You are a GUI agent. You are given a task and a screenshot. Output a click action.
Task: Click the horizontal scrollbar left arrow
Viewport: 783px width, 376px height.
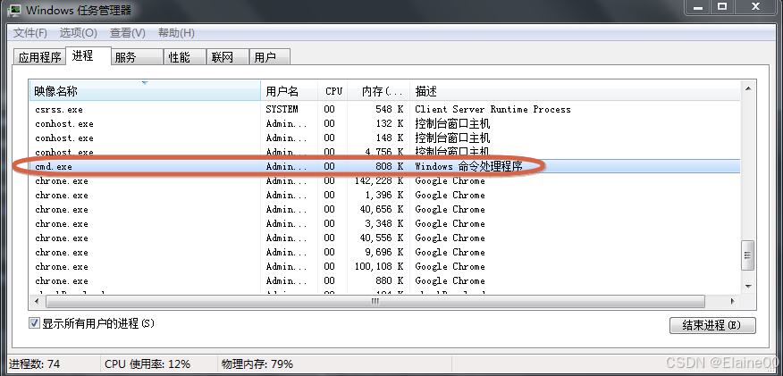click(x=37, y=301)
